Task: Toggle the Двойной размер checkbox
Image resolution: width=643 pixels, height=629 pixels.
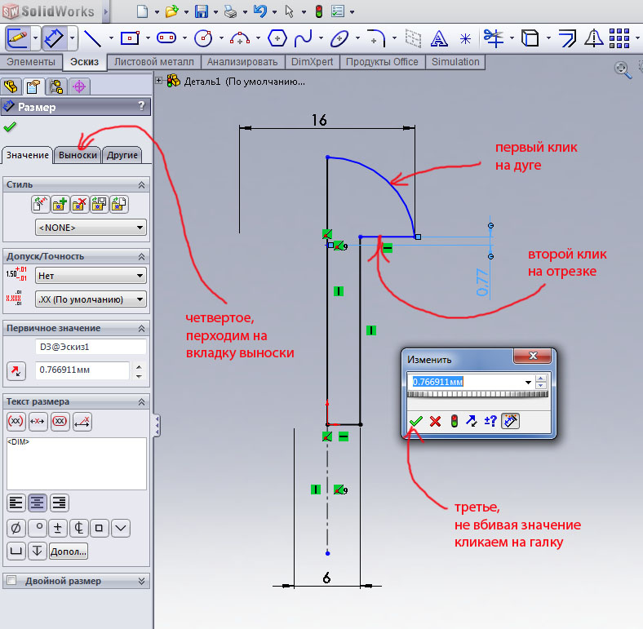Action: tap(11, 581)
